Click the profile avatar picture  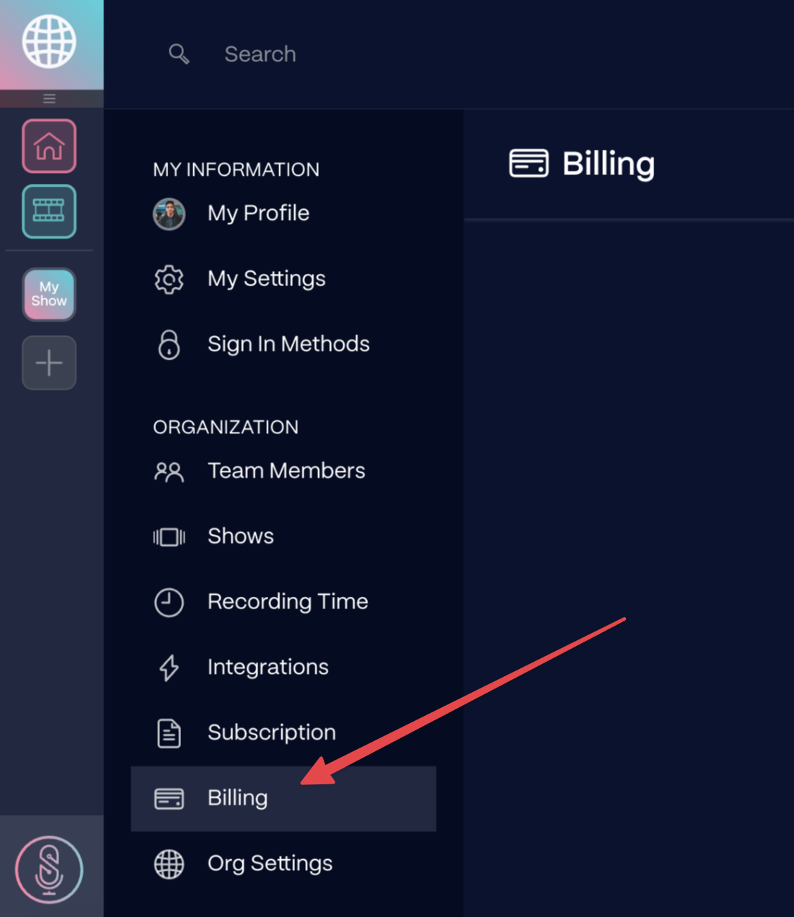click(169, 214)
